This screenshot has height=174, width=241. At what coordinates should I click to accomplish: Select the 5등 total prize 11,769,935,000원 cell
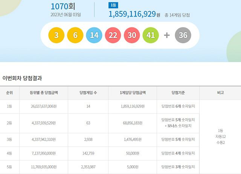tap(44, 166)
